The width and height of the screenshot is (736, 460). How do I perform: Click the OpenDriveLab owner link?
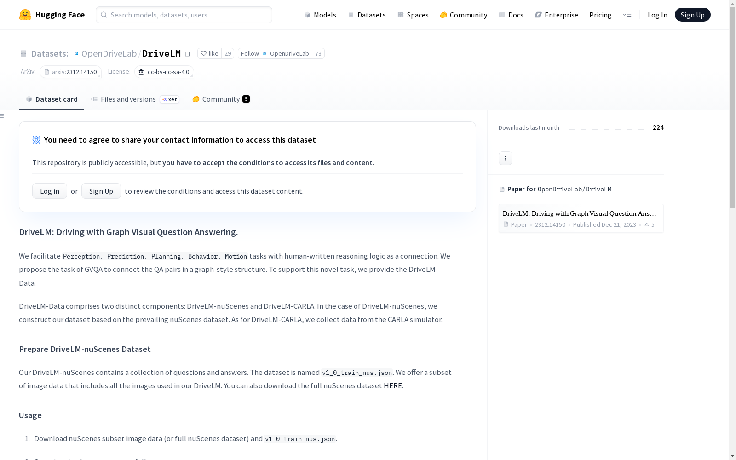(x=109, y=54)
